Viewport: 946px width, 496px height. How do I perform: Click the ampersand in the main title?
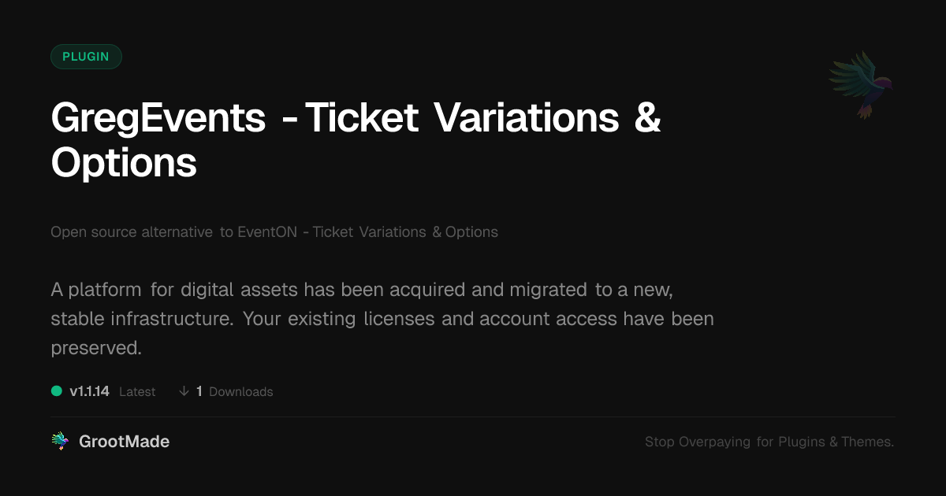click(x=646, y=118)
